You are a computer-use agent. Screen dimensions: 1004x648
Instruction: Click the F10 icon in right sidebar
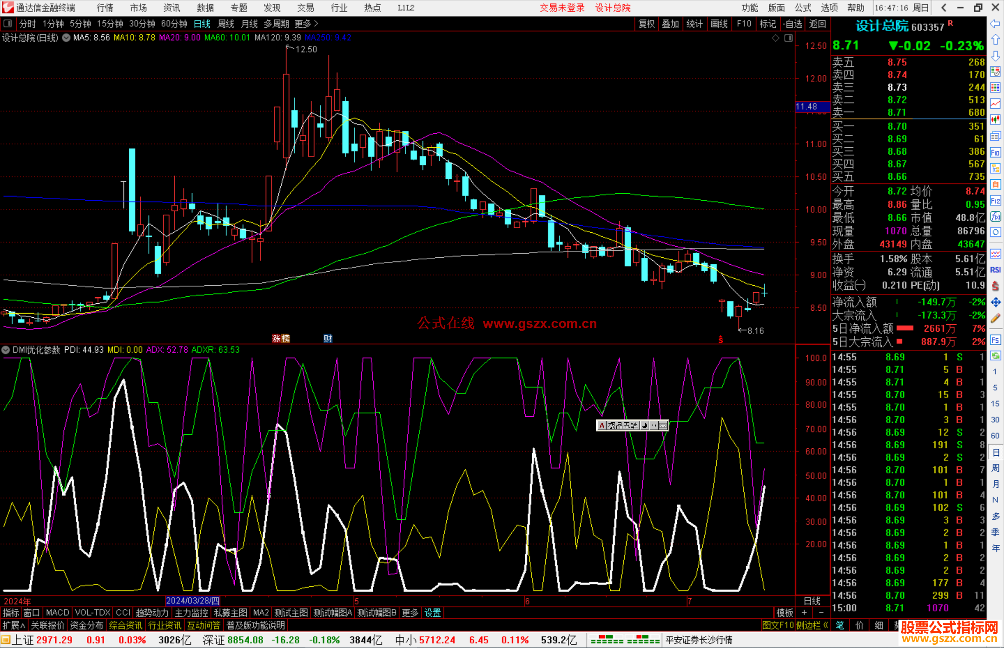click(x=995, y=152)
